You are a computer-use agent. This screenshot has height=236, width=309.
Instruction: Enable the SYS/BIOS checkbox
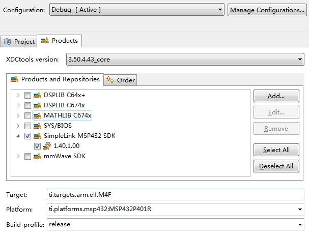click(x=27, y=126)
